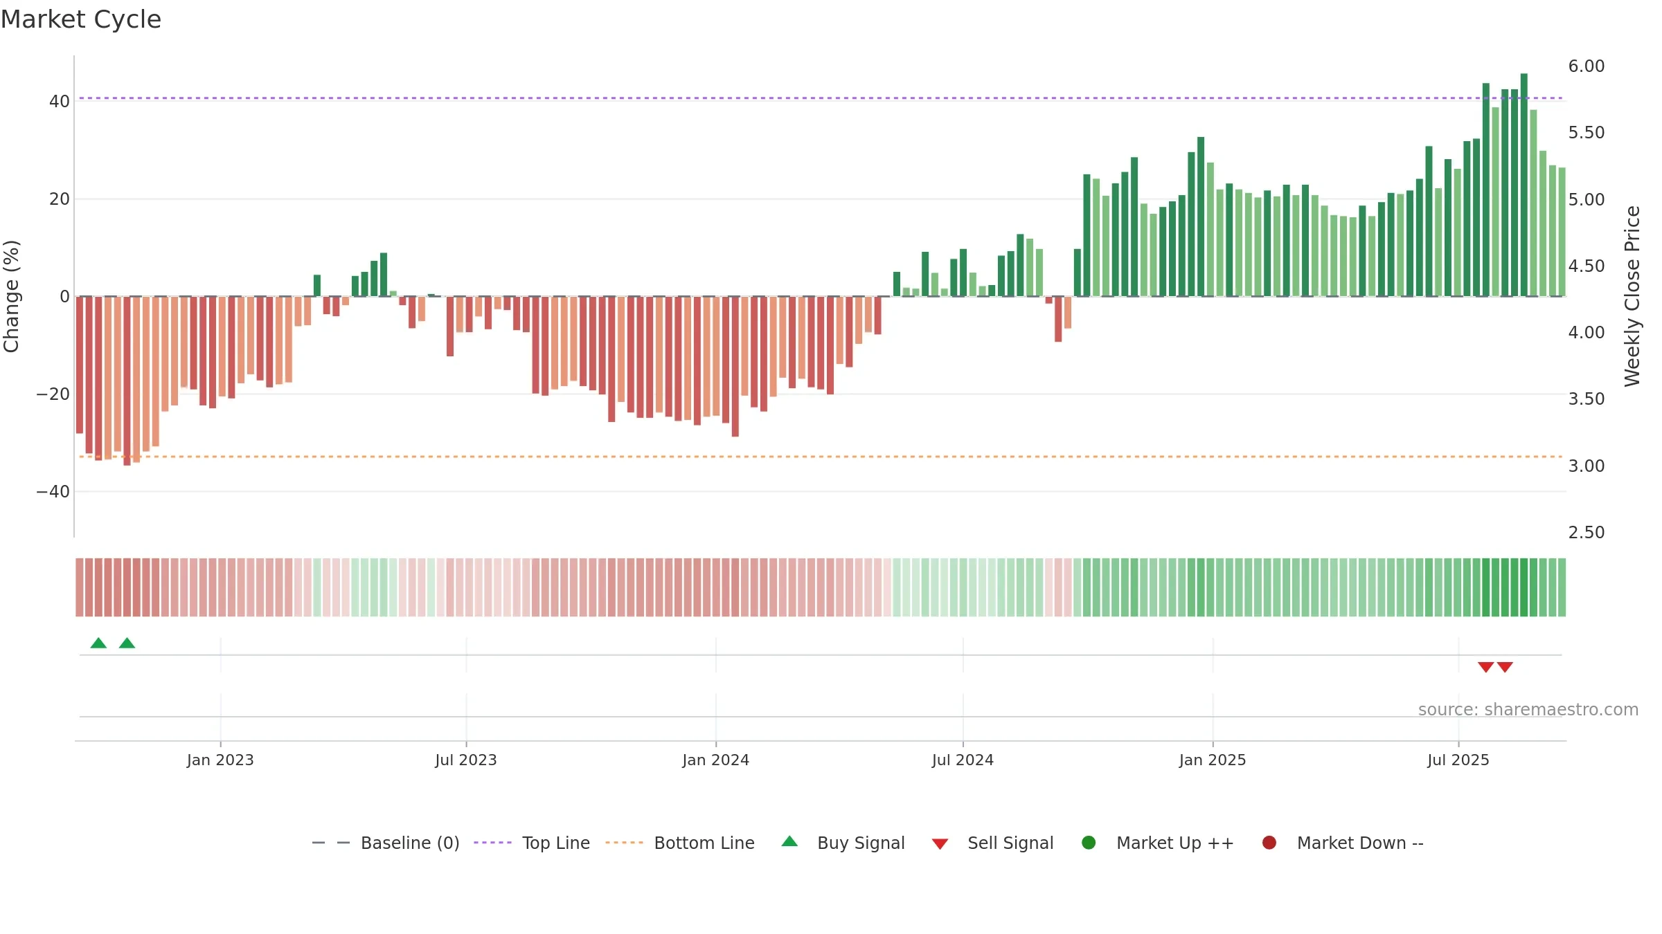Image resolution: width=1662 pixels, height=934 pixels.
Task: Toggle Market Up ++ legend entry
Action: point(1157,843)
